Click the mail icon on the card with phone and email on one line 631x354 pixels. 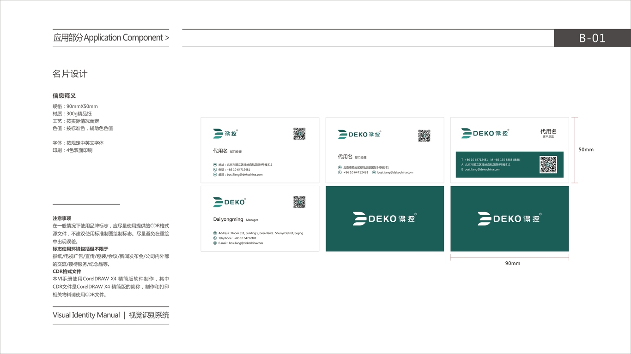(374, 172)
